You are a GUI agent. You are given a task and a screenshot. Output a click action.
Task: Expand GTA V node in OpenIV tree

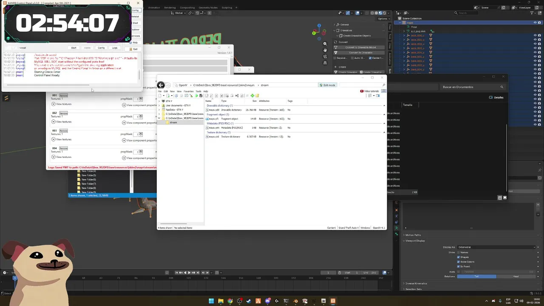pyautogui.click(x=160, y=101)
